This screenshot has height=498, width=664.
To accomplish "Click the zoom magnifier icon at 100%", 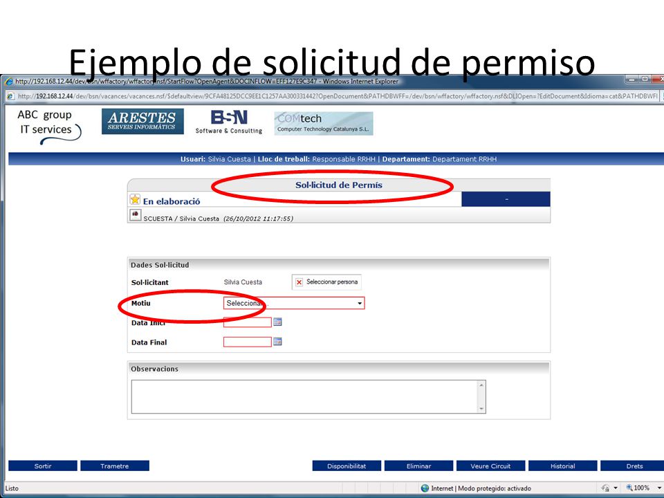I will point(629,488).
